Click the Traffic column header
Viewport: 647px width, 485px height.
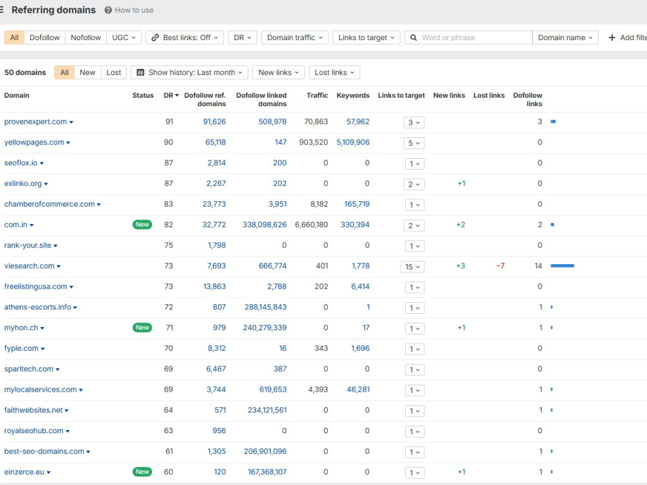click(x=317, y=95)
